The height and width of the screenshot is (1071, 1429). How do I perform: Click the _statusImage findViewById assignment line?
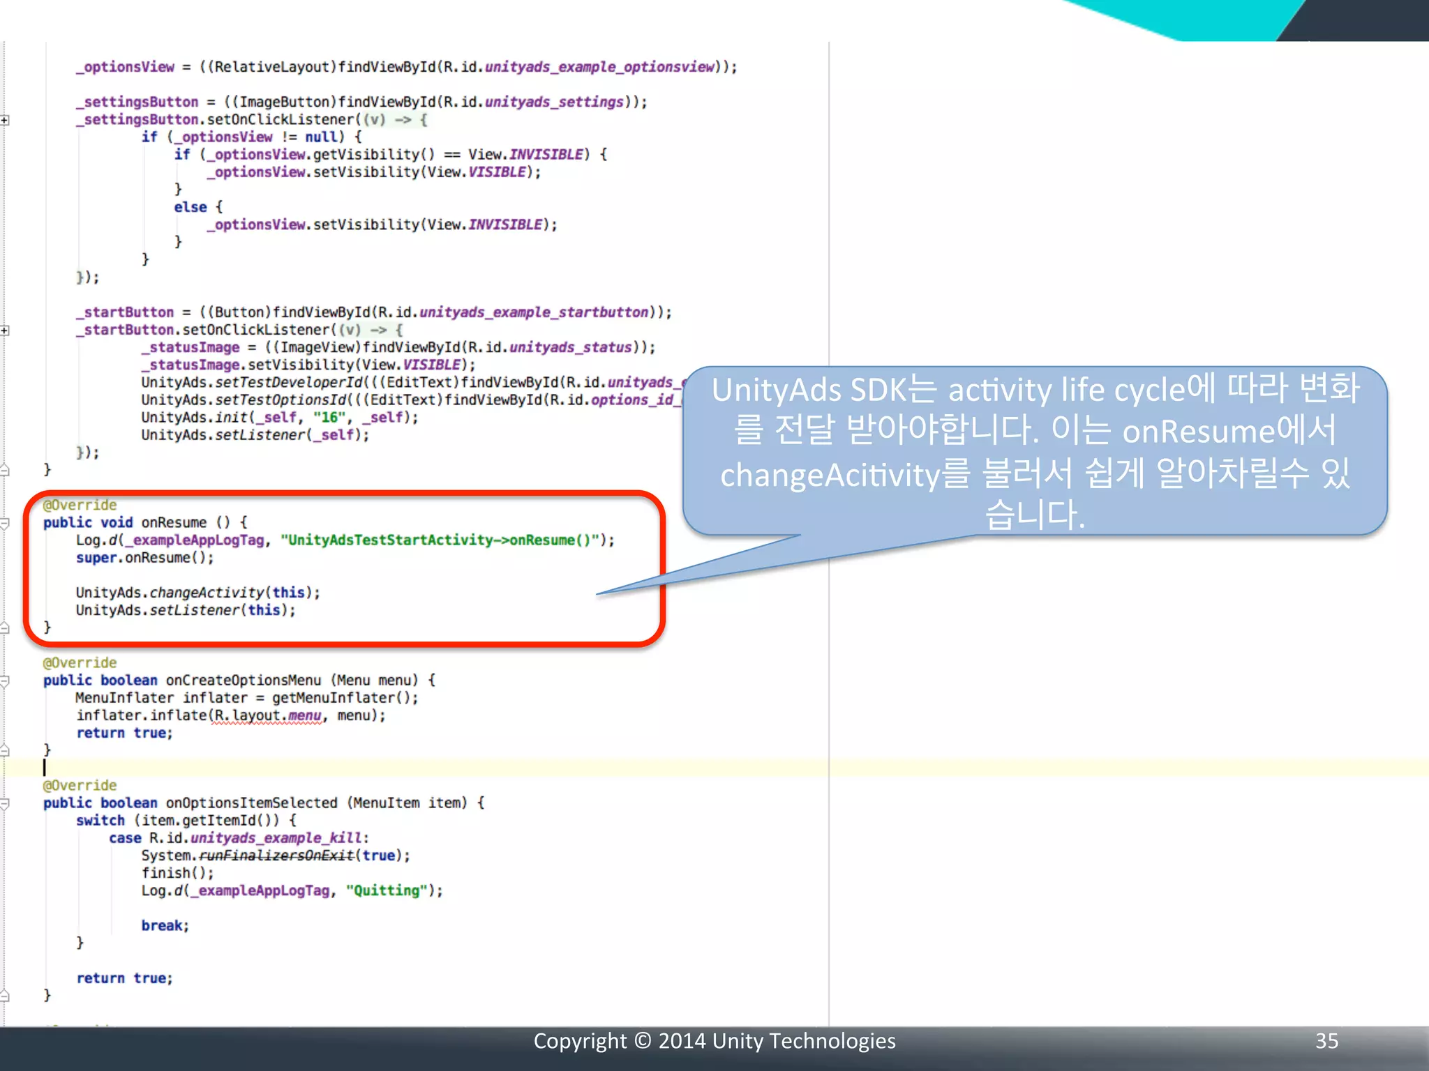tap(398, 347)
